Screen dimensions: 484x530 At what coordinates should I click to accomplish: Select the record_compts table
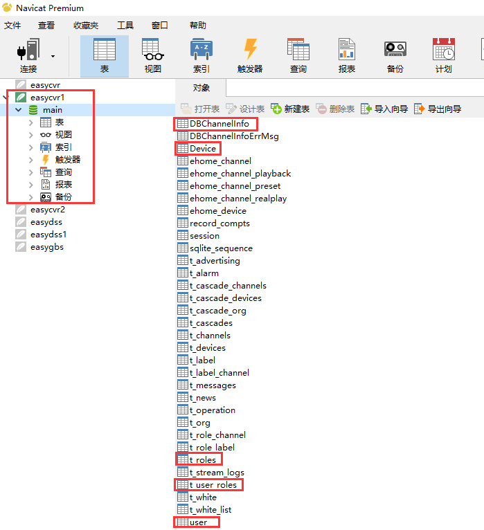[x=219, y=223]
